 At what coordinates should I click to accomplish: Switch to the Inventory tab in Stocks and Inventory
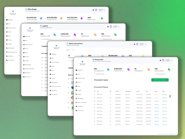(73, 50)
